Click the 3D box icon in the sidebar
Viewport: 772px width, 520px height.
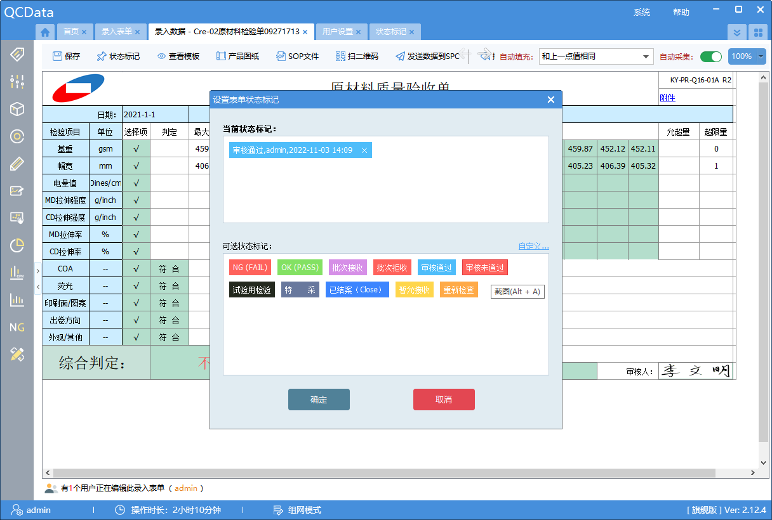(x=17, y=109)
